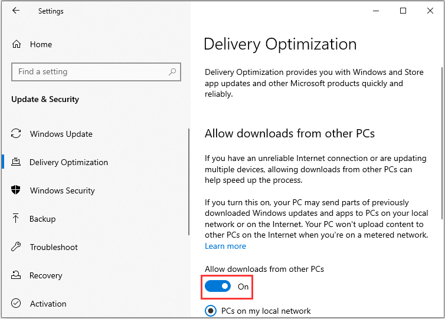This screenshot has height=319, width=445.
Task: Go to the Troubleshoot page
Action: point(54,247)
